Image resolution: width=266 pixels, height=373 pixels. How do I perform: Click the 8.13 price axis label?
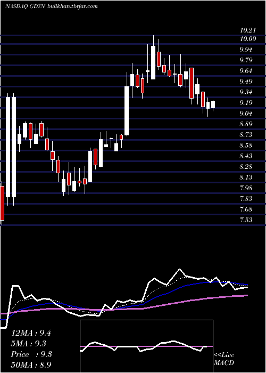click(246, 177)
